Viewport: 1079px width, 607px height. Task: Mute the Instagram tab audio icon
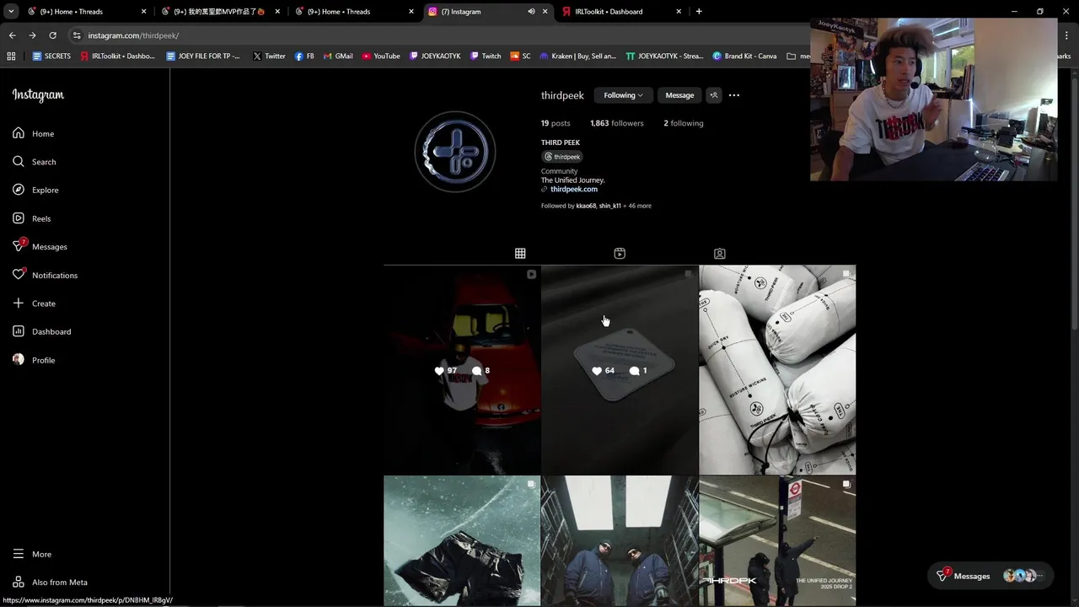[531, 12]
